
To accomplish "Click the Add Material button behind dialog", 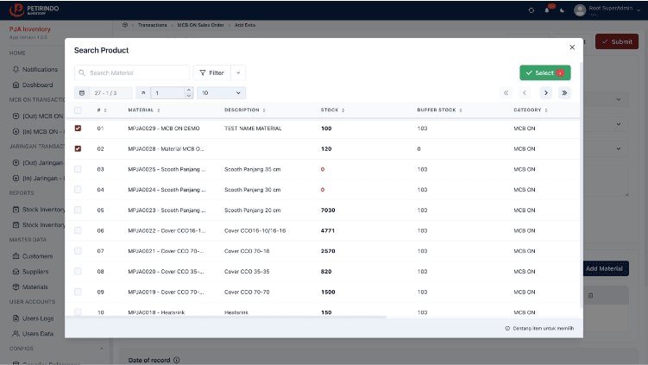I will 606,268.
